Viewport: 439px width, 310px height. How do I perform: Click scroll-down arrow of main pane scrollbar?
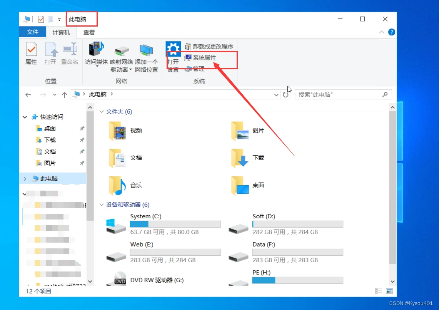click(x=392, y=282)
